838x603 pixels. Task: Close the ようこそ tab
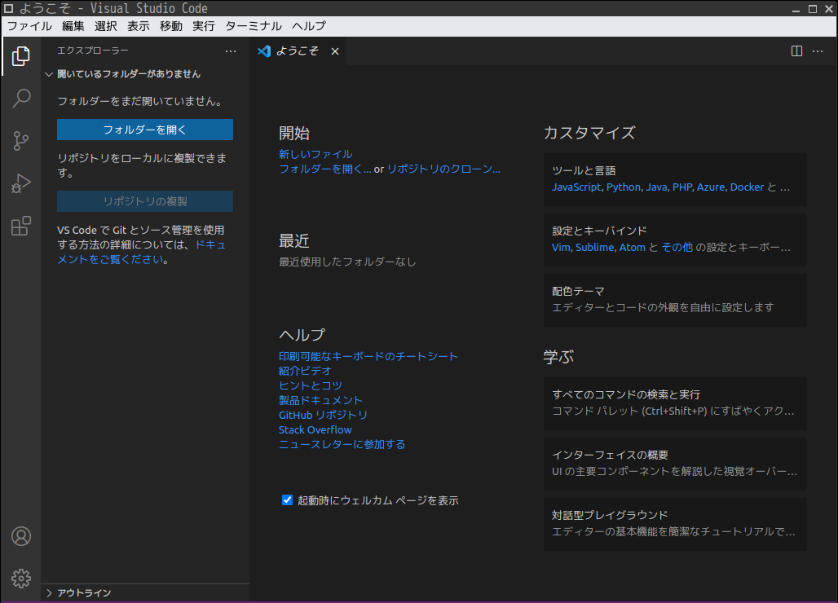coord(335,51)
